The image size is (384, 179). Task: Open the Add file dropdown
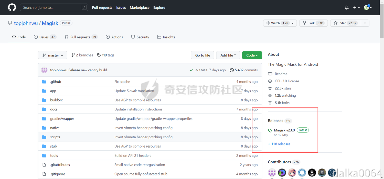228,55
